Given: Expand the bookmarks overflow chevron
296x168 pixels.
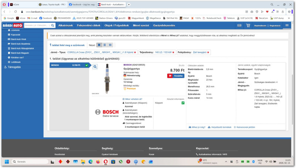Looking at the screenshot, I should click(x=289, y=18).
